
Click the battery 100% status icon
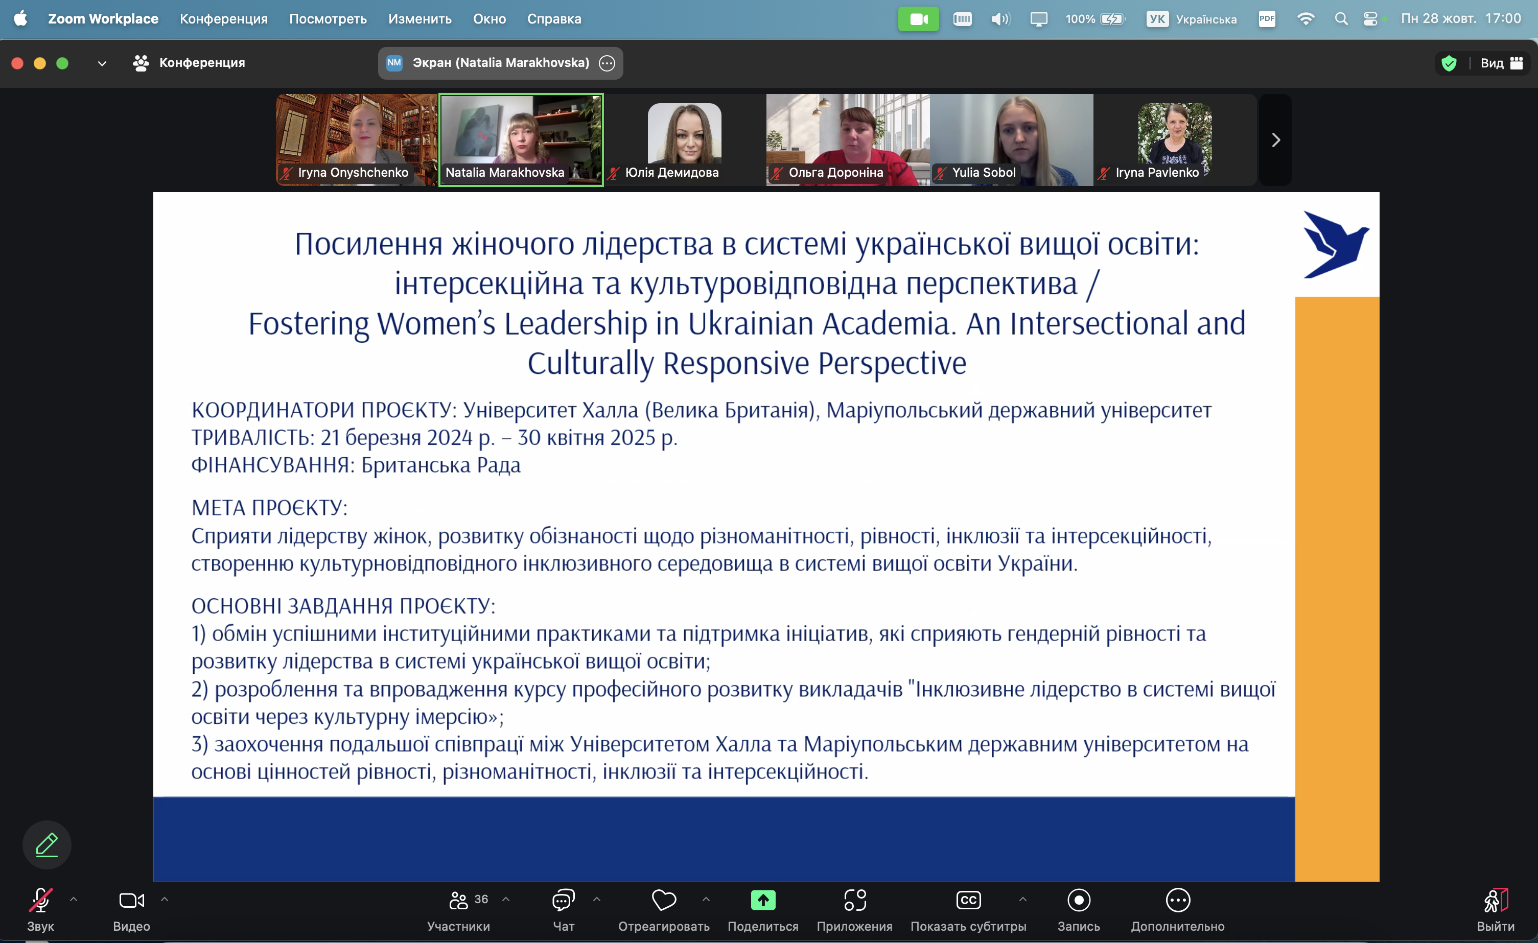1095,19
